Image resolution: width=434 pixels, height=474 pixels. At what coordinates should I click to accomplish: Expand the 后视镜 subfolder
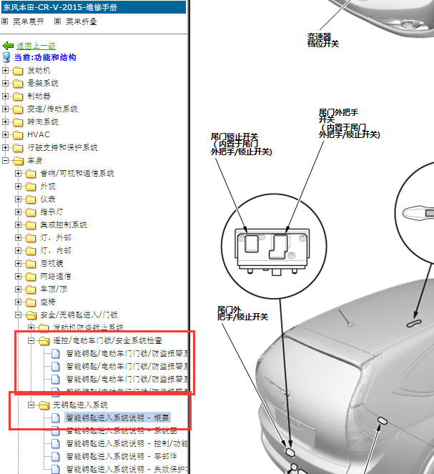click(18, 263)
